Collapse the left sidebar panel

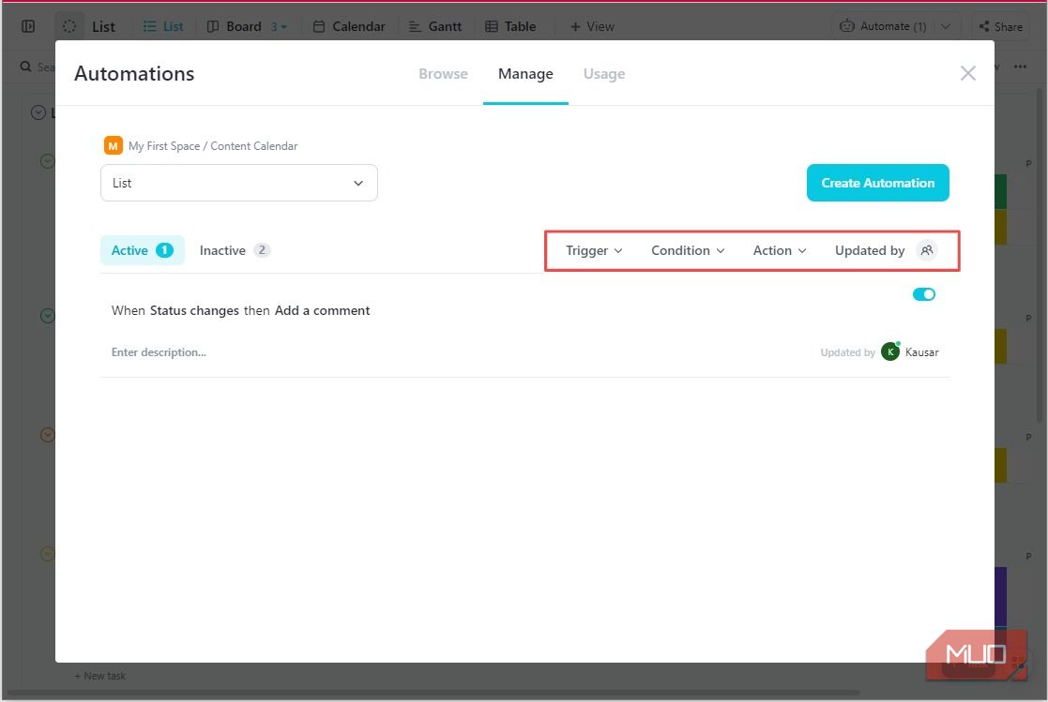[x=28, y=26]
